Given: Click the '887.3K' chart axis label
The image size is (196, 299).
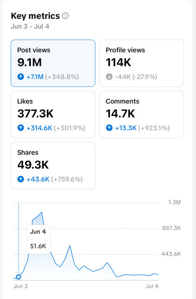Looking at the screenshot, I should click(171, 228).
